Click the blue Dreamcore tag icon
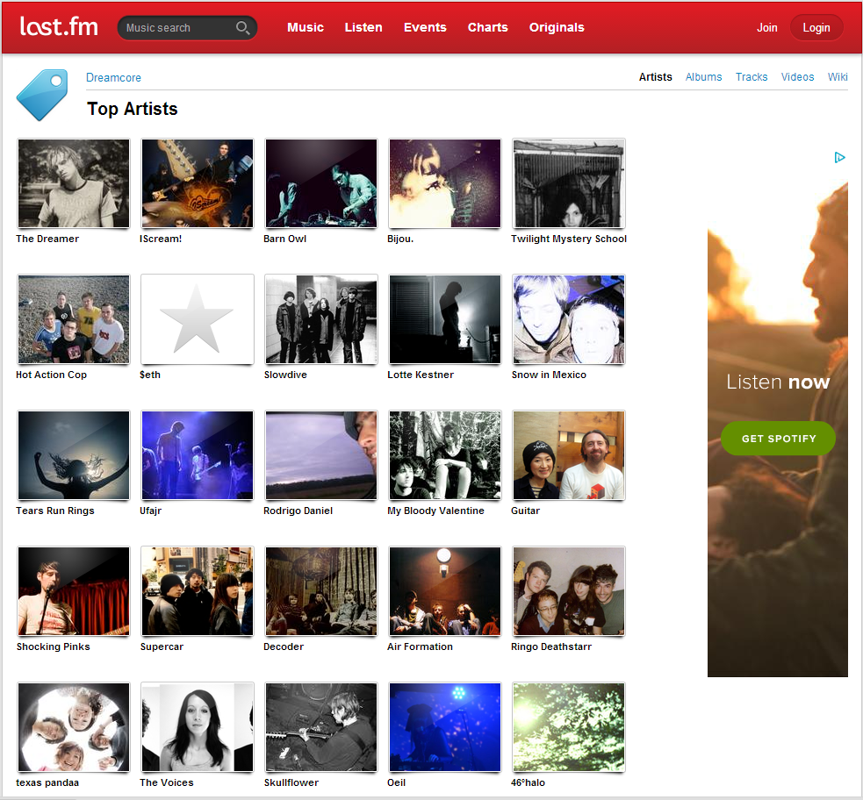Image resolution: width=863 pixels, height=800 pixels. (42, 95)
